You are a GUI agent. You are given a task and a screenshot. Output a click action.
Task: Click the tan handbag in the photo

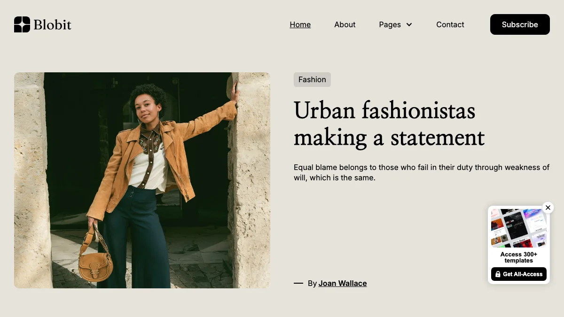point(95,259)
